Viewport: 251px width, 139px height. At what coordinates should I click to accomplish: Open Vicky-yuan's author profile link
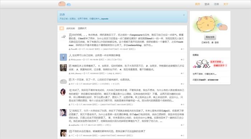(x=76, y=59)
